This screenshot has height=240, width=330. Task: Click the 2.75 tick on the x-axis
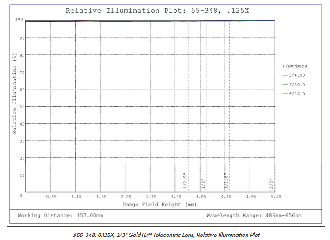click(151, 197)
